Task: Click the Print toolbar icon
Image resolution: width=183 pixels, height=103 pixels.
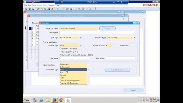Action: tap(49, 9)
